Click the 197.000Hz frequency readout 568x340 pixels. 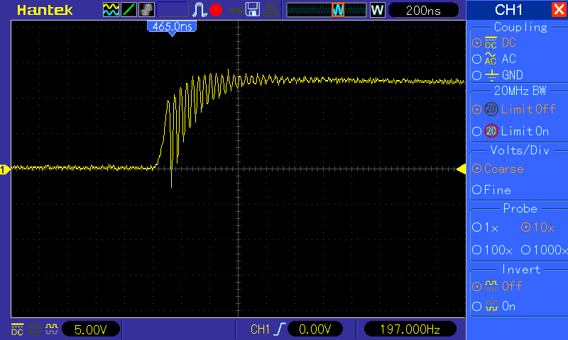click(410, 329)
